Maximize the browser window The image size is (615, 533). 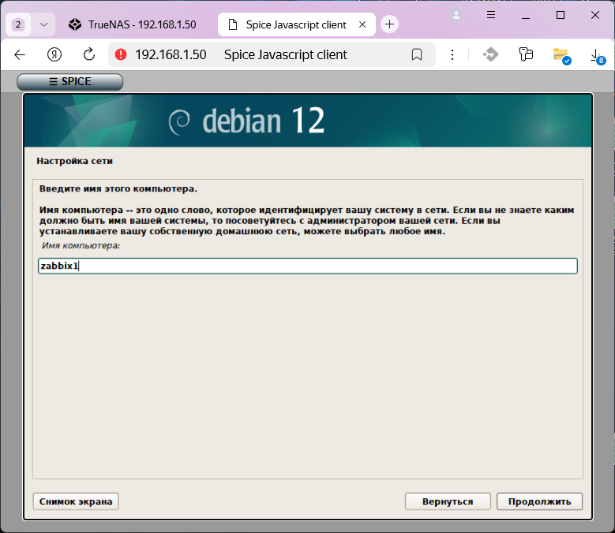point(561,15)
